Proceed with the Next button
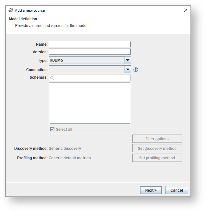 (x=151, y=190)
